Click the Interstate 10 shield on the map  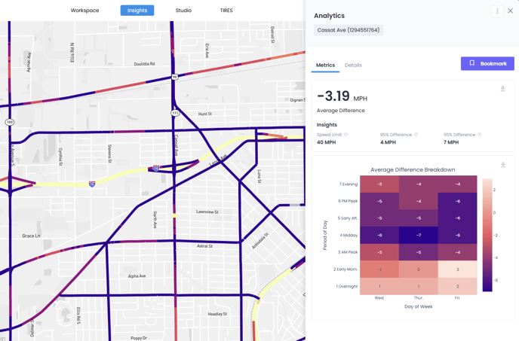point(92,184)
